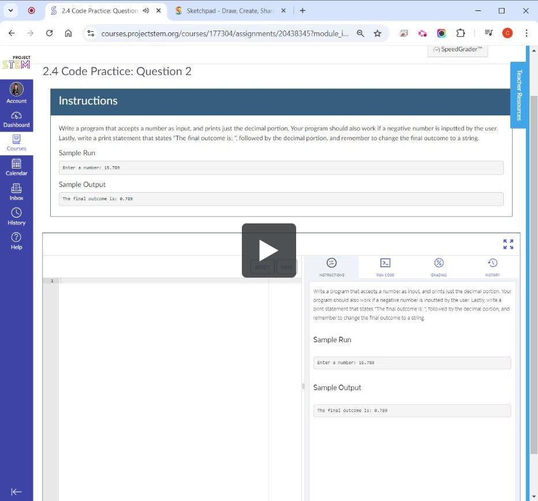This screenshot has width=538, height=501.
Task: Open SpeedGrader
Action: pyautogui.click(x=457, y=50)
